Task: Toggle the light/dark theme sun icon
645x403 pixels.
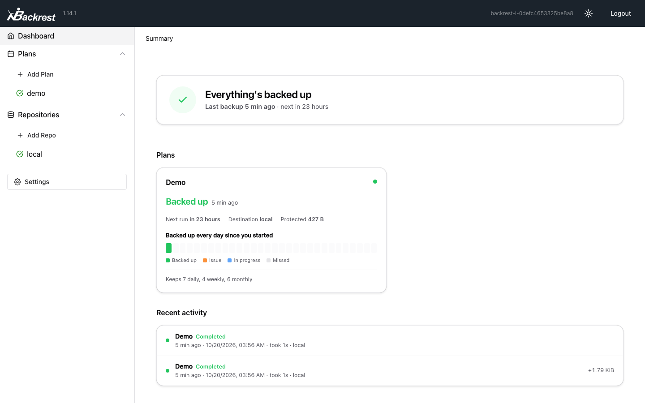Action: point(589,13)
